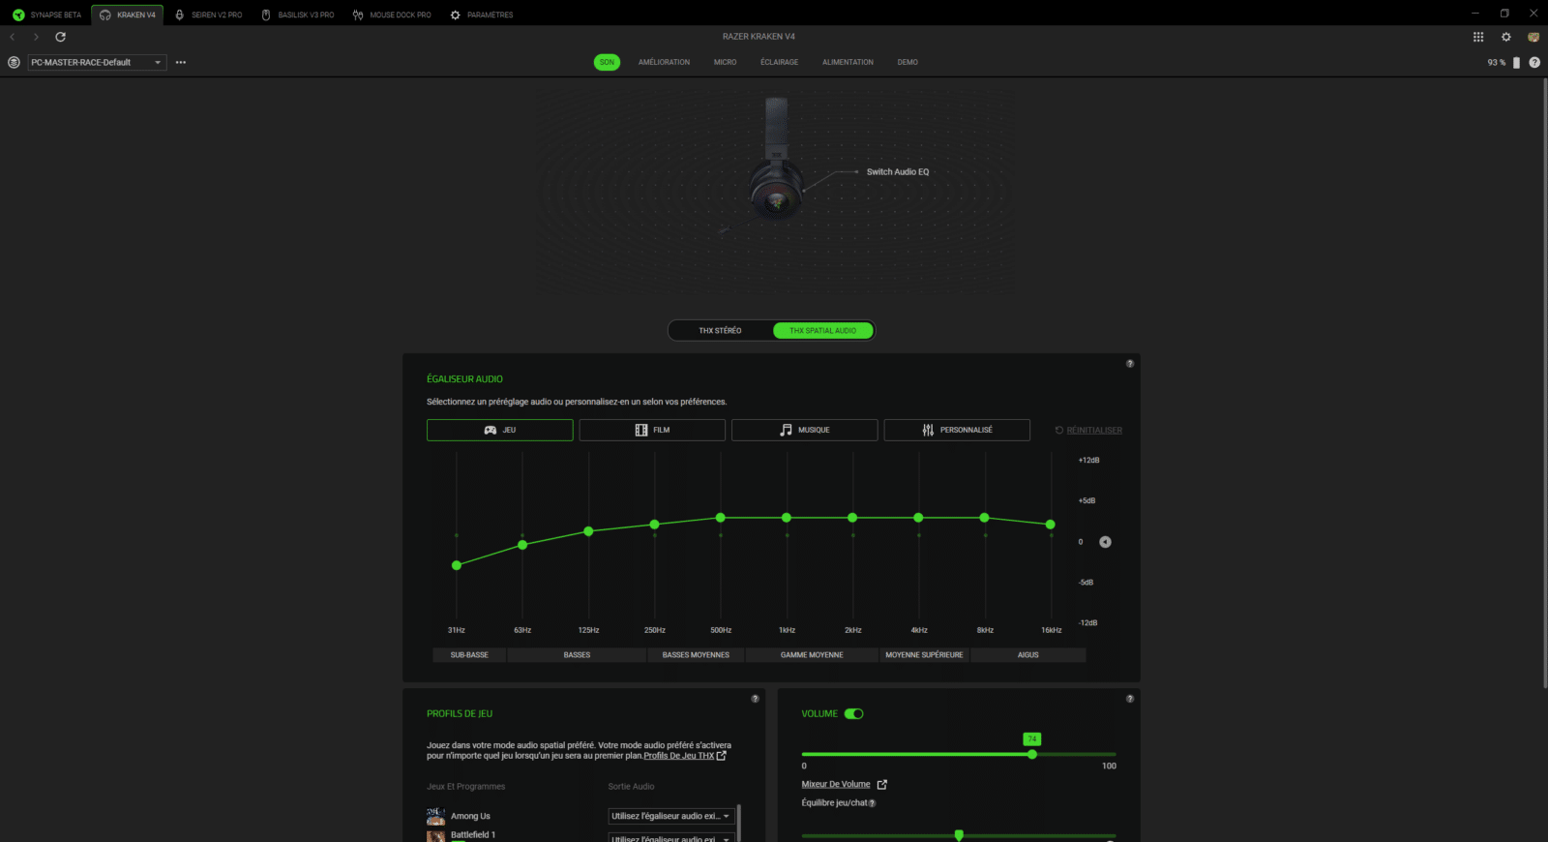Open the PC-MASTER-RACE-Default profile dropdown
This screenshot has width=1548, height=842.
coord(97,62)
